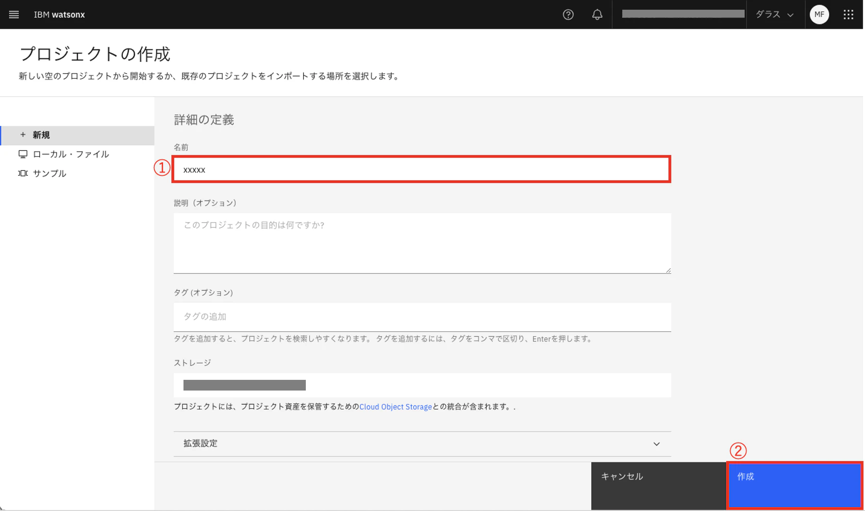
Task: Open the MF user avatar menu
Action: point(819,15)
